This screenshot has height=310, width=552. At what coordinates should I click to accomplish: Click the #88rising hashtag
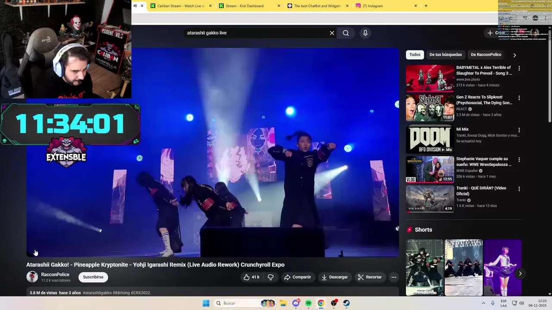tap(121, 293)
